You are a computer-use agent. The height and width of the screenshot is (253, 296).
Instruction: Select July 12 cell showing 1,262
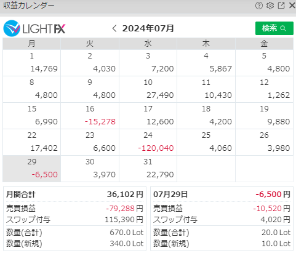click(264, 89)
